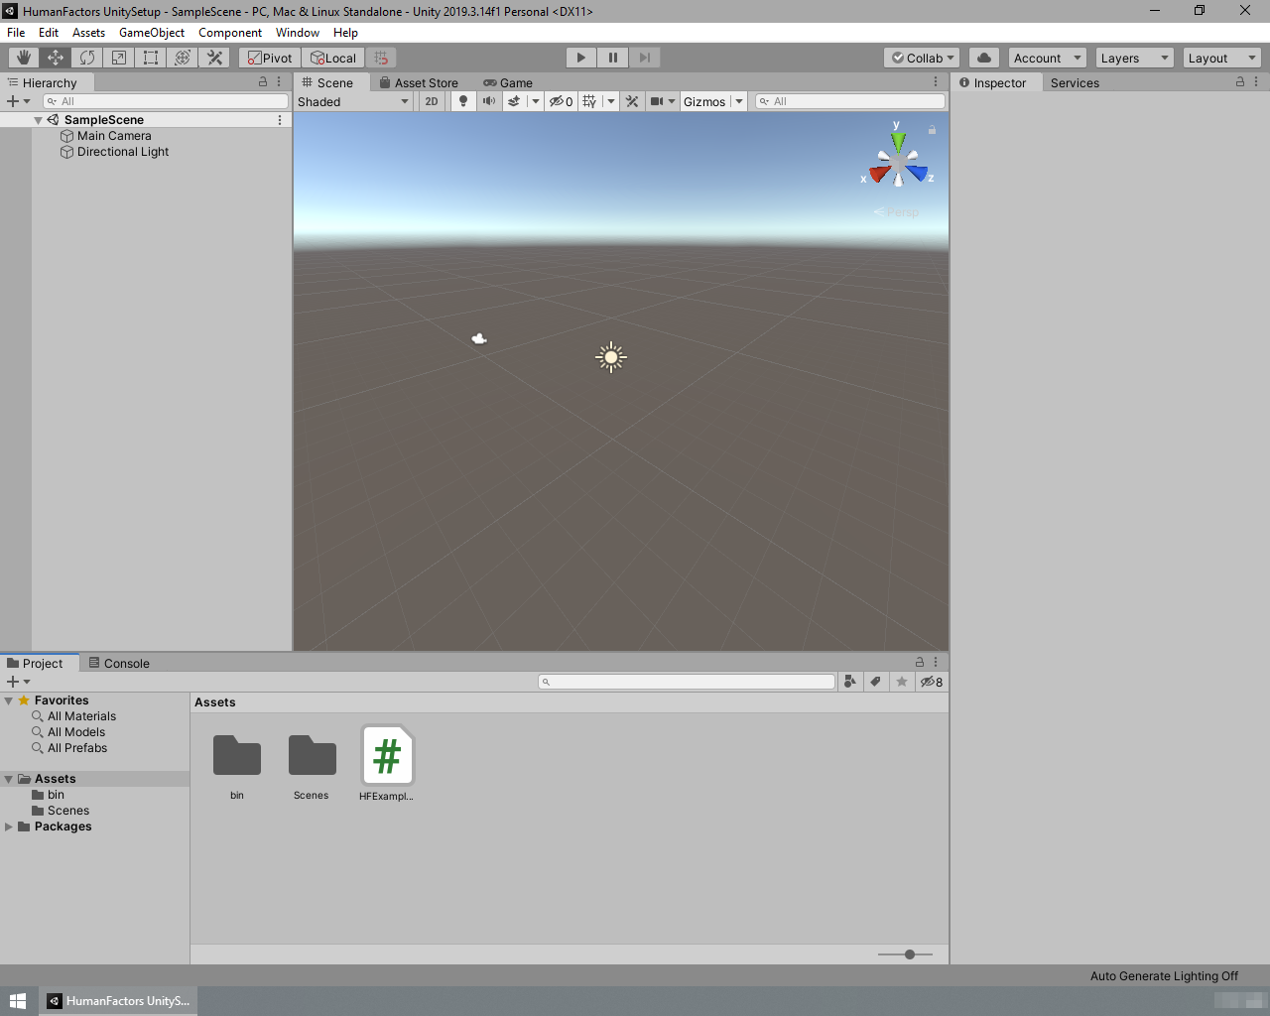Switch to the Services tab
The height and width of the screenshot is (1016, 1270).
coord(1075,82)
